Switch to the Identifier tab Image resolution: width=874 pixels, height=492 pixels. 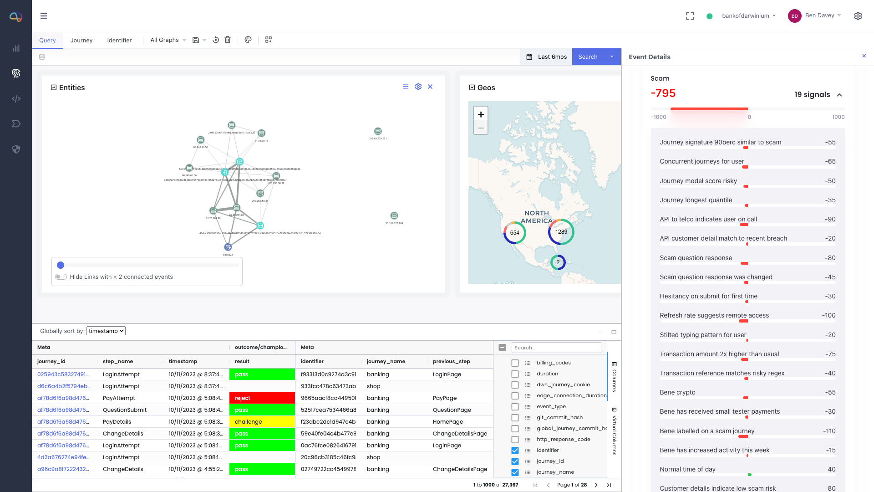tap(119, 41)
